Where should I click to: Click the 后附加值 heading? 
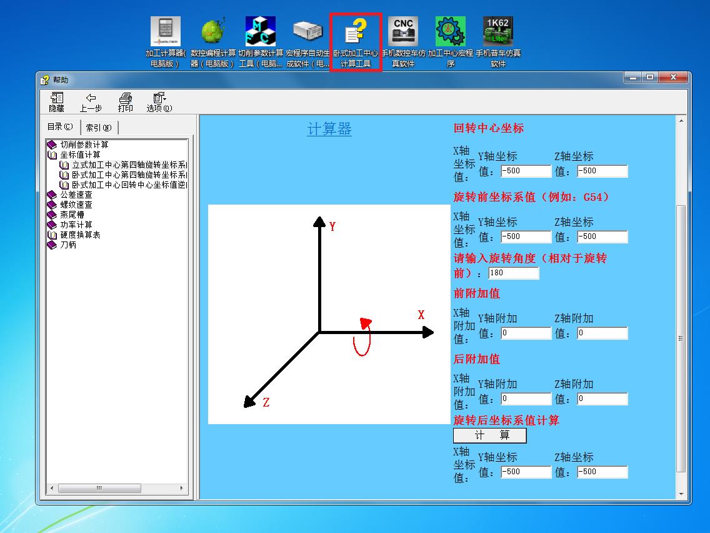tap(477, 360)
